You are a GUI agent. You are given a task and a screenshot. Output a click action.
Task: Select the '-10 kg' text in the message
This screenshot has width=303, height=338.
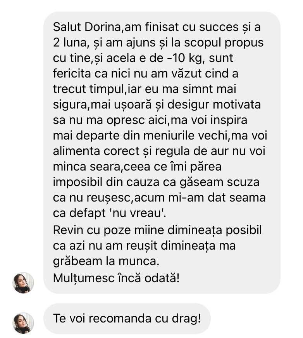coord(184,58)
